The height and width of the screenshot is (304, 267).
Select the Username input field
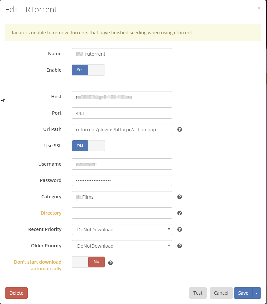(x=122, y=164)
